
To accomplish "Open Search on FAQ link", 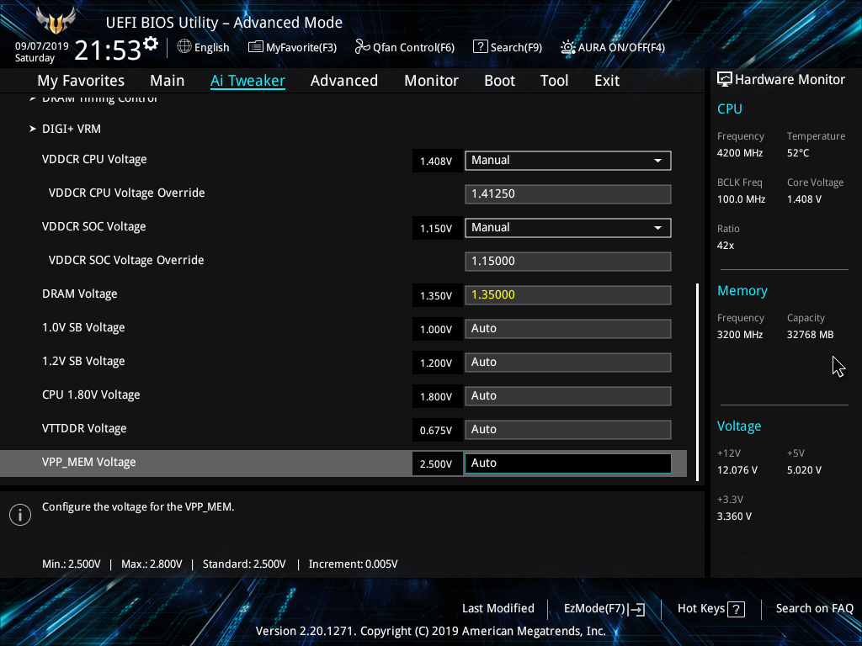I will pos(814,609).
